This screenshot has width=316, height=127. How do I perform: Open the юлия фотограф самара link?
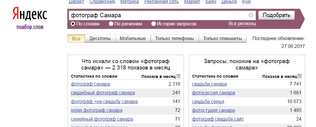tap(96, 110)
